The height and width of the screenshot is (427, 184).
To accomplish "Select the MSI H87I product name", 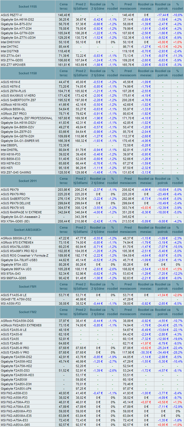I will [x=6, y=168].
